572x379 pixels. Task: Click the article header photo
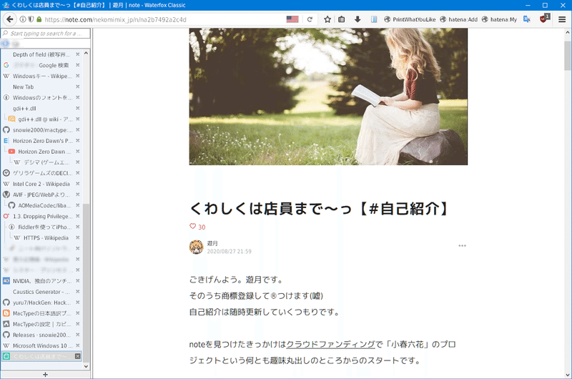click(x=328, y=97)
